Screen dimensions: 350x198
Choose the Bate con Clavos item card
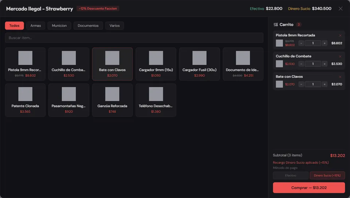pyautogui.click(x=112, y=64)
